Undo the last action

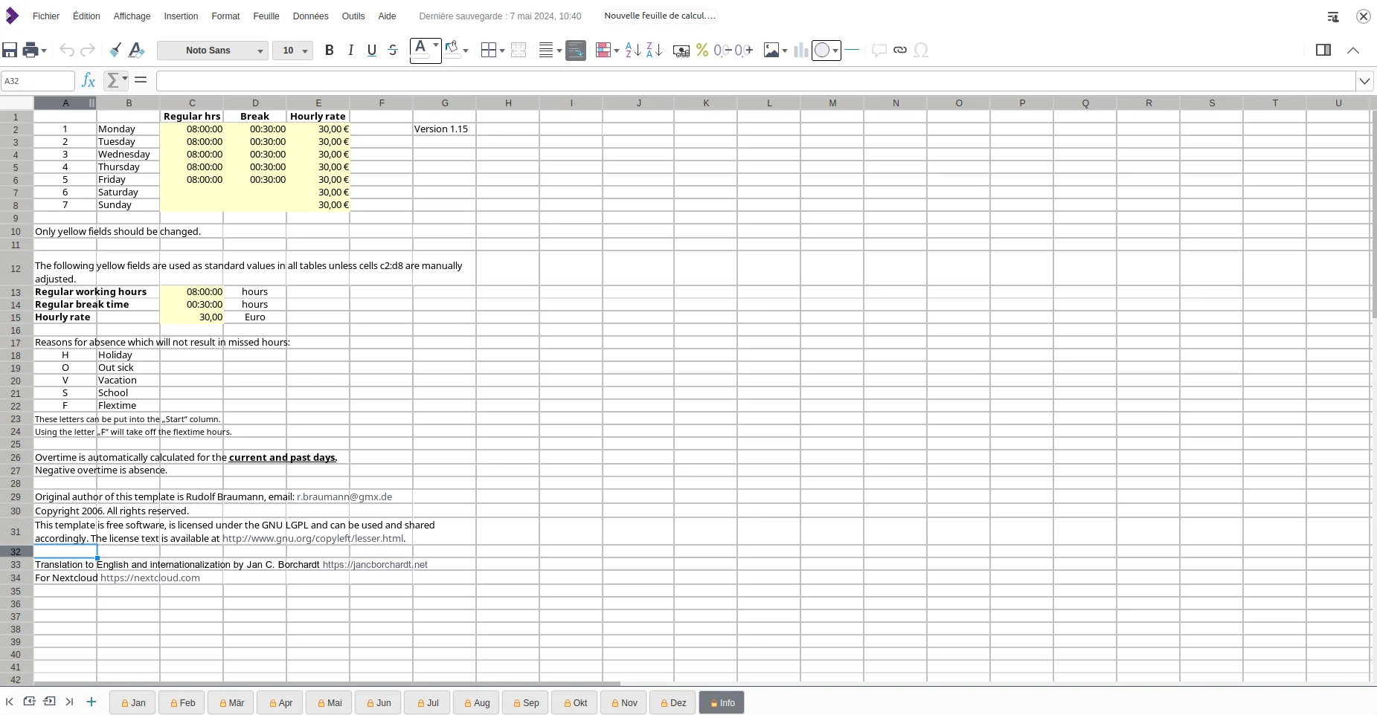[67, 51]
